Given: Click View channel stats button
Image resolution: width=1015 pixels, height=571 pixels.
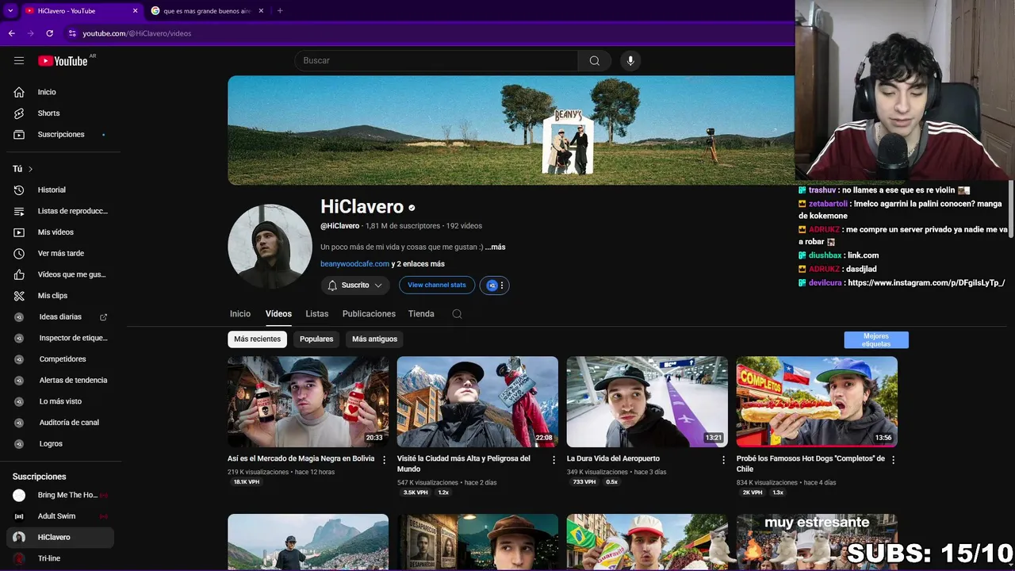Looking at the screenshot, I should [437, 285].
